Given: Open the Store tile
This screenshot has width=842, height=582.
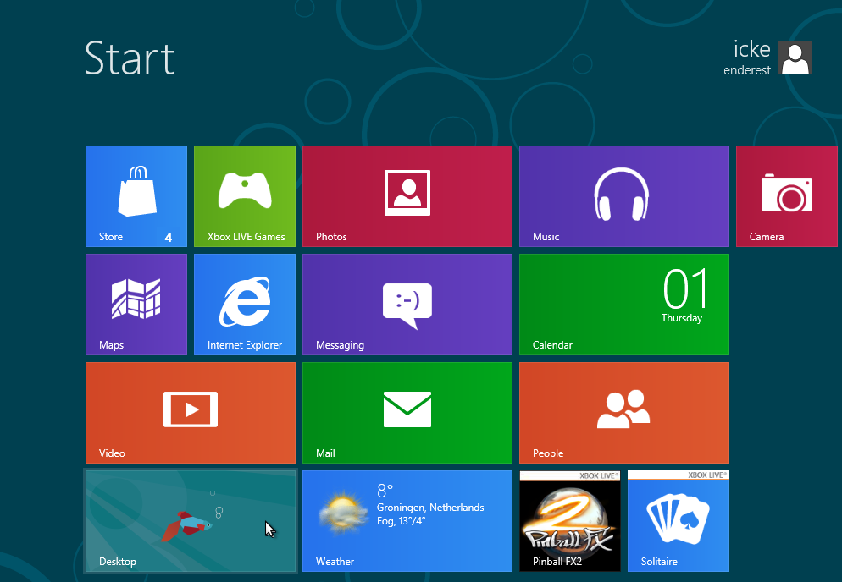Looking at the screenshot, I should [x=136, y=195].
